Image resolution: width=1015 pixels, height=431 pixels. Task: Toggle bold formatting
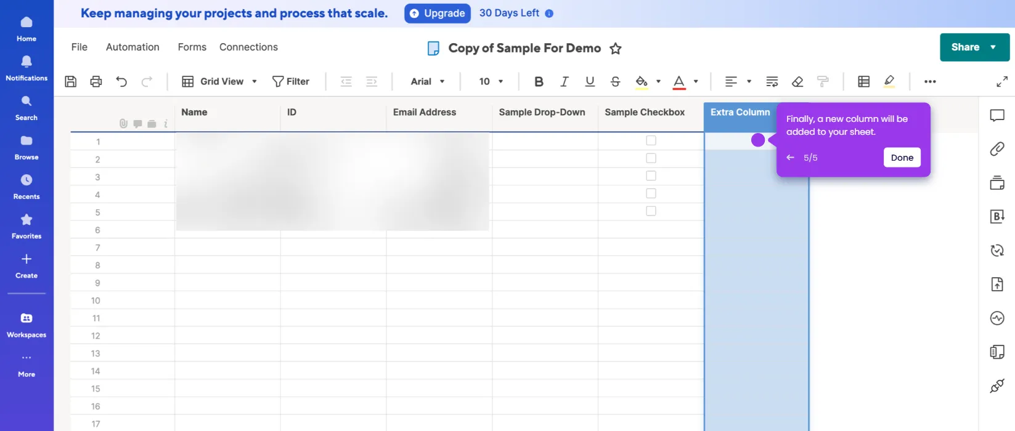(x=539, y=81)
